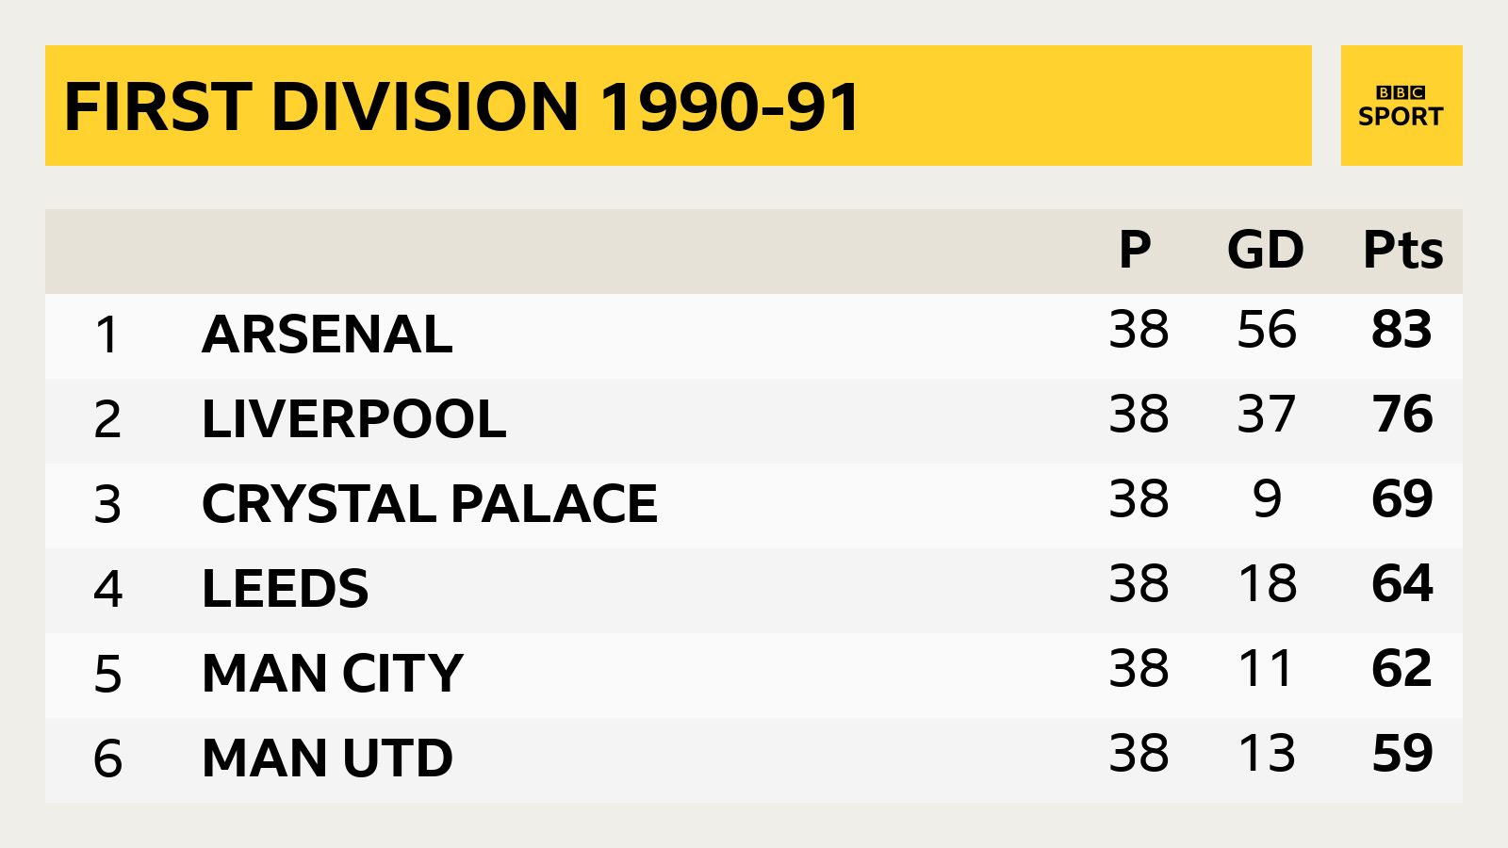Click the BBC Sport logo
The width and height of the screenshot is (1508, 848).
pos(1401,106)
